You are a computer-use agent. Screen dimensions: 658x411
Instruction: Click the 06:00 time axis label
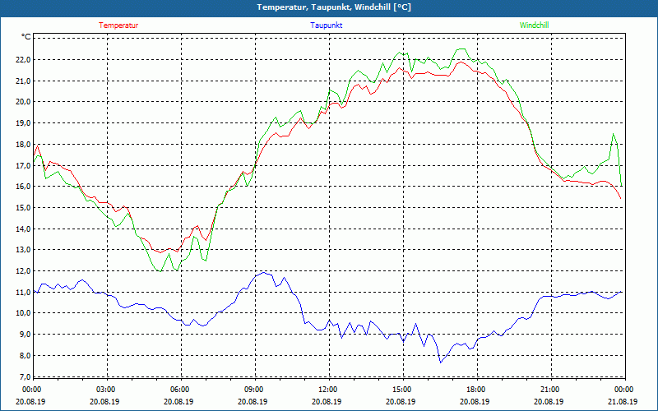pos(179,389)
